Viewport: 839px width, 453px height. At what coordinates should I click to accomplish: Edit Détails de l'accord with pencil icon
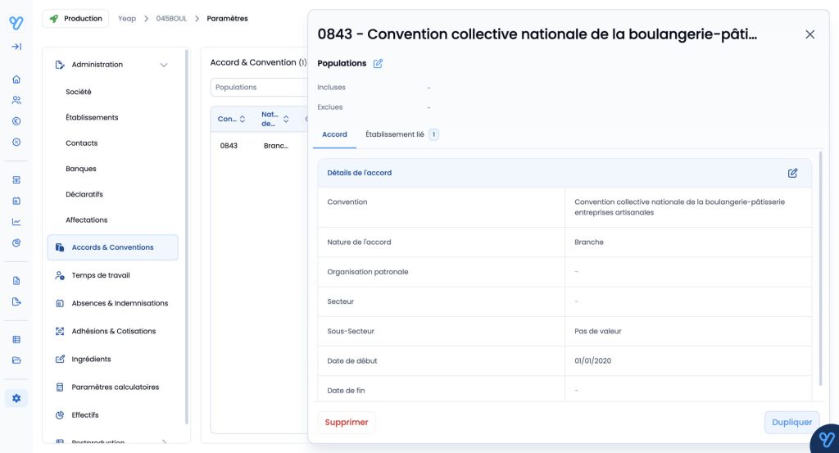792,173
